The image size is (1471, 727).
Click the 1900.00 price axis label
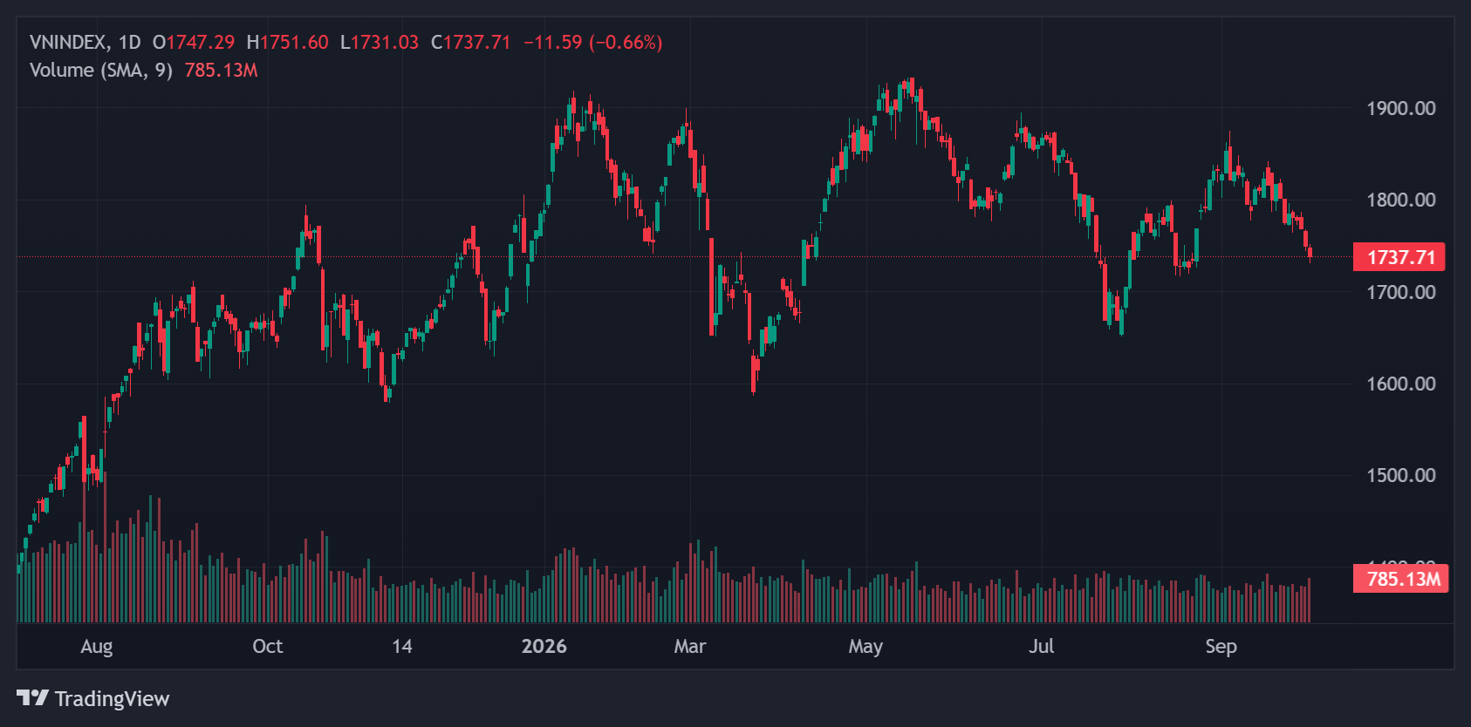(x=1401, y=108)
